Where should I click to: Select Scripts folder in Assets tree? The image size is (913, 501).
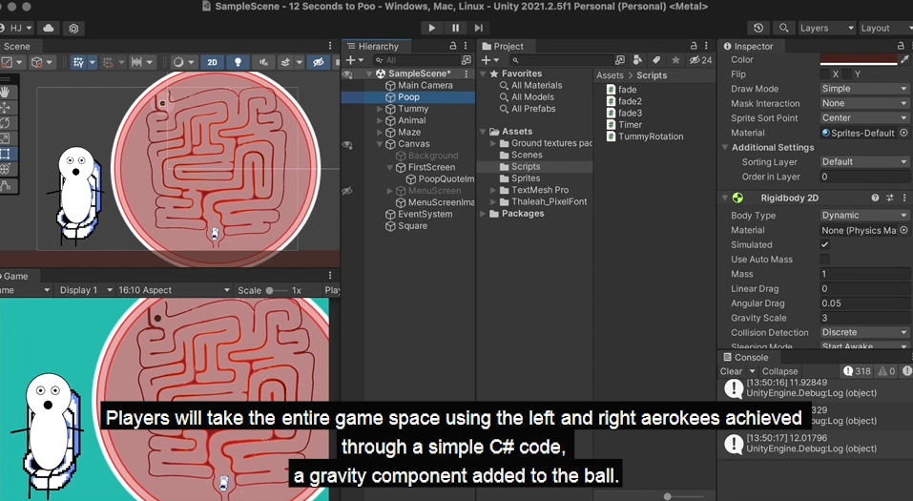pyautogui.click(x=526, y=167)
